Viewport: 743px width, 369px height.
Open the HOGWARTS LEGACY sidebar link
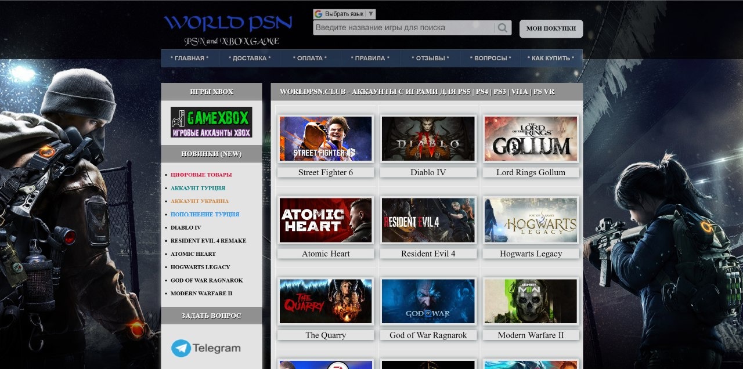[200, 267]
